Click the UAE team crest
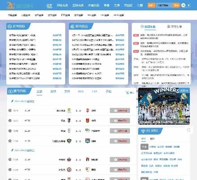Viewport: 197px width, 180px height. click(88, 160)
